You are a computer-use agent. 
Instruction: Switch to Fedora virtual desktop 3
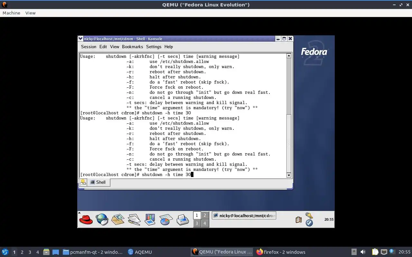pyautogui.click(x=197, y=223)
